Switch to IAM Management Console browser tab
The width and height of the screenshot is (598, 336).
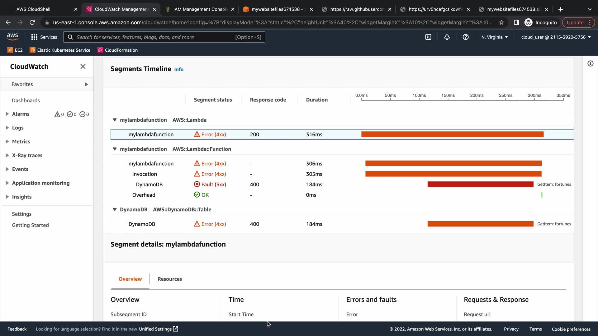point(200,9)
